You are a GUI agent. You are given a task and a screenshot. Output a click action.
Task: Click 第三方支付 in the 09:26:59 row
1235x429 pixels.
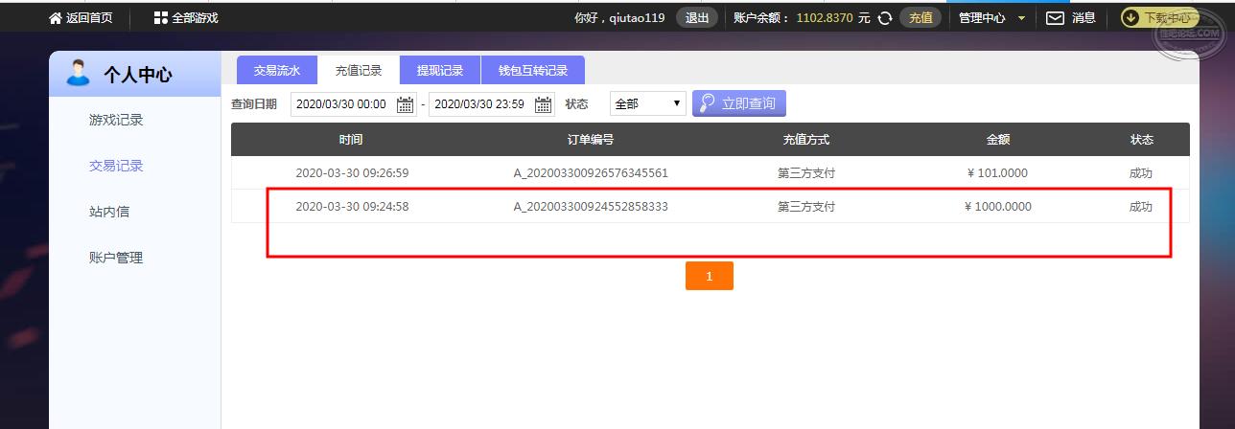[x=806, y=173]
